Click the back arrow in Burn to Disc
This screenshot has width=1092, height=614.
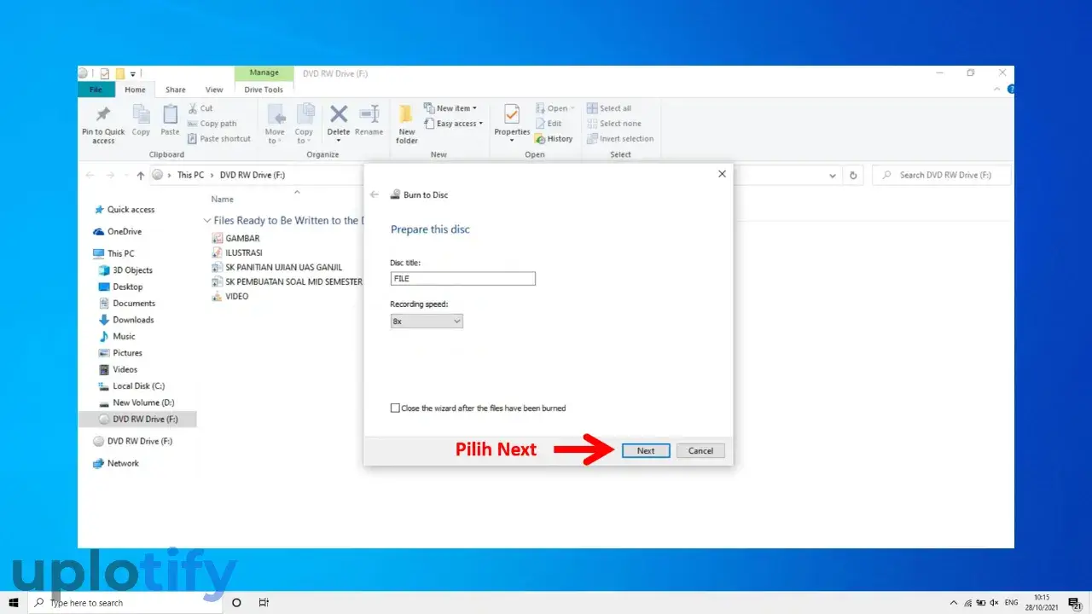pyautogui.click(x=375, y=195)
